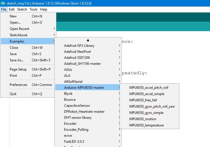Expand AGirs examples submenu
210x147 pixels.
[88, 69]
